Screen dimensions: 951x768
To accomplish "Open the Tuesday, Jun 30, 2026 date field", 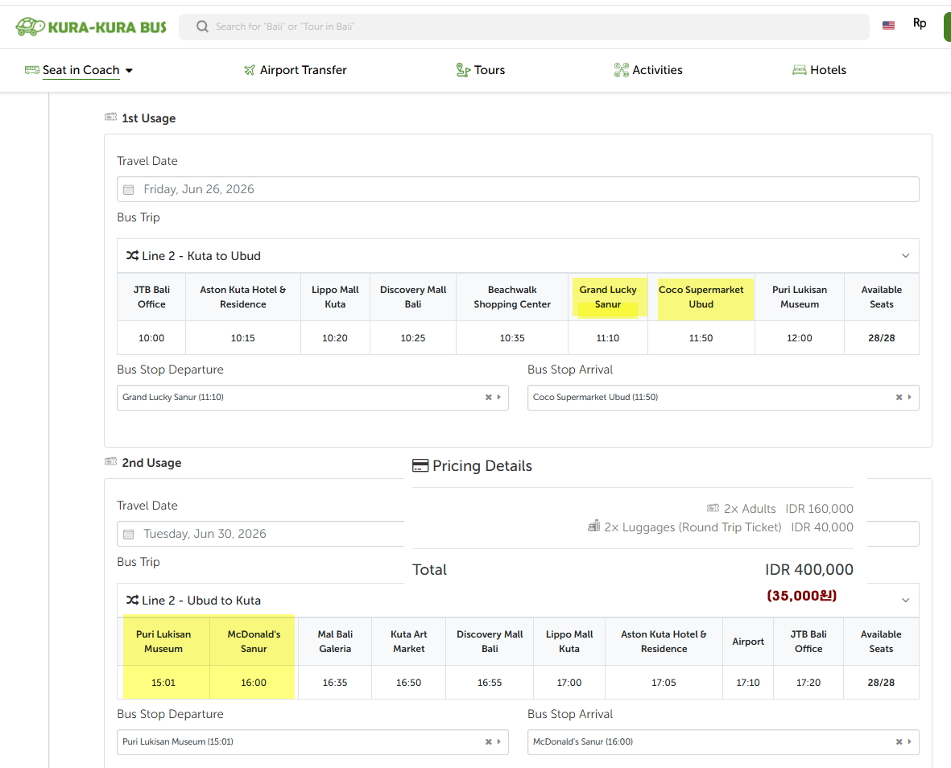I will pos(261,534).
